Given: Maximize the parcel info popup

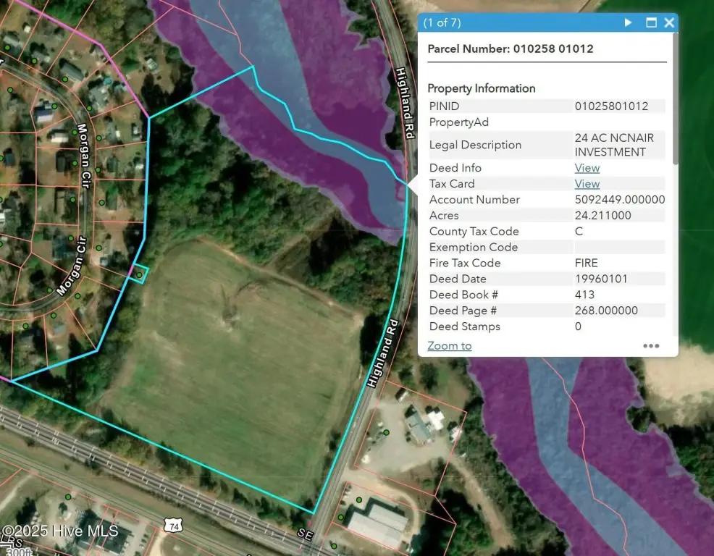Looking at the screenshot, I should click(x=650, y=22).
